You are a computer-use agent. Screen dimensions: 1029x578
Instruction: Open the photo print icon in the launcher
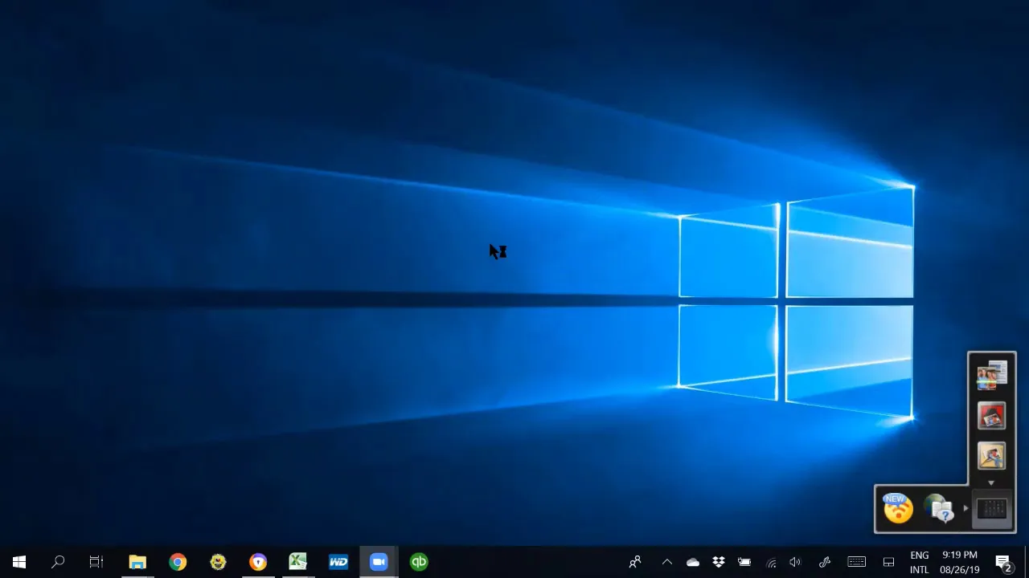click(x=991, y=456)
